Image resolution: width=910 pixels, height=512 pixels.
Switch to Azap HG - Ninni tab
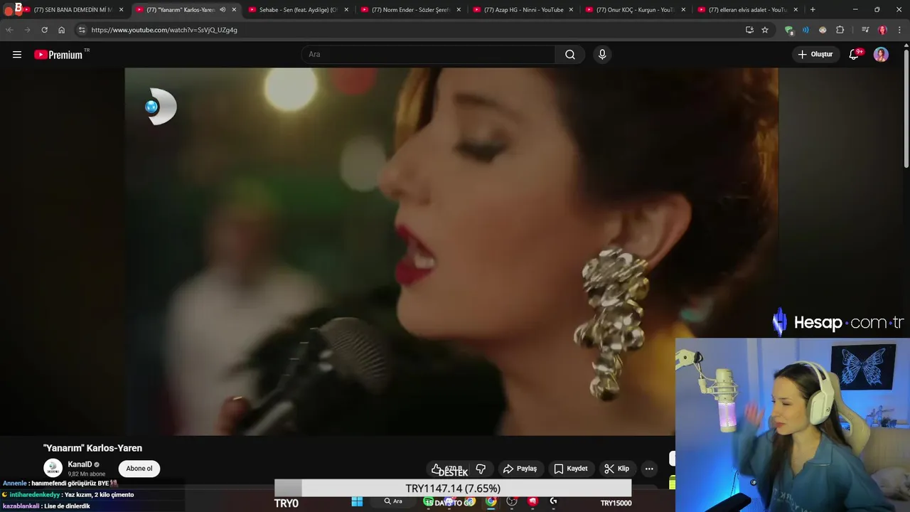click(523, 10)
